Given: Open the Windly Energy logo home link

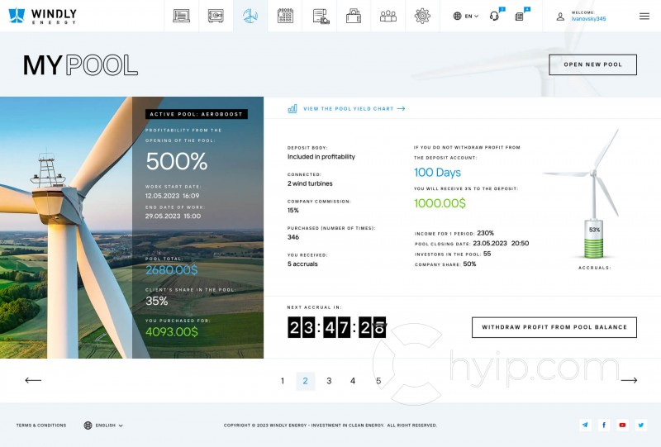Looking at the screenshot, I should (43, 16).
